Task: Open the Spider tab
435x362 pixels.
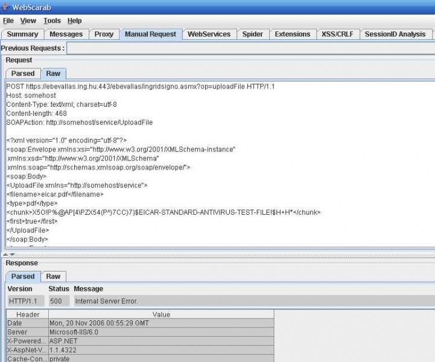Action: tap(252, 34)
